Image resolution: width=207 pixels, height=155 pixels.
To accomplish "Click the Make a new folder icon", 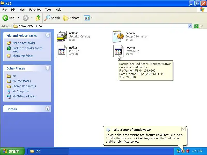I will pyautogui.click(x=9, y=43).
